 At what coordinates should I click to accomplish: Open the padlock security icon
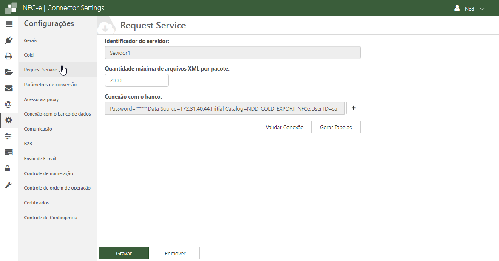click(x=8, y=168)
